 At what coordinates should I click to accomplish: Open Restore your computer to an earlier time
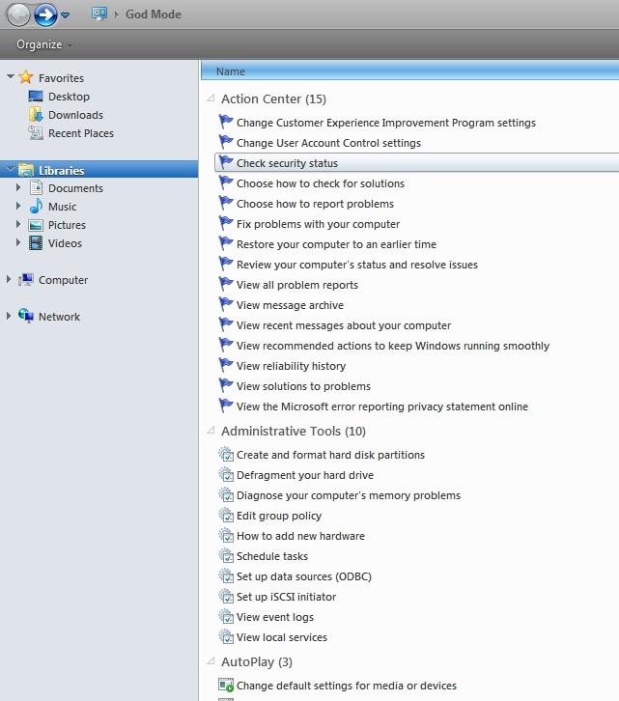336,244
